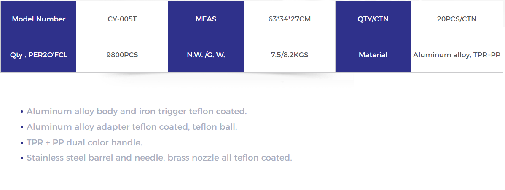Click the aluminum alloy body bullet text
This screenshot has height=190, width=505.
point(137,112)
